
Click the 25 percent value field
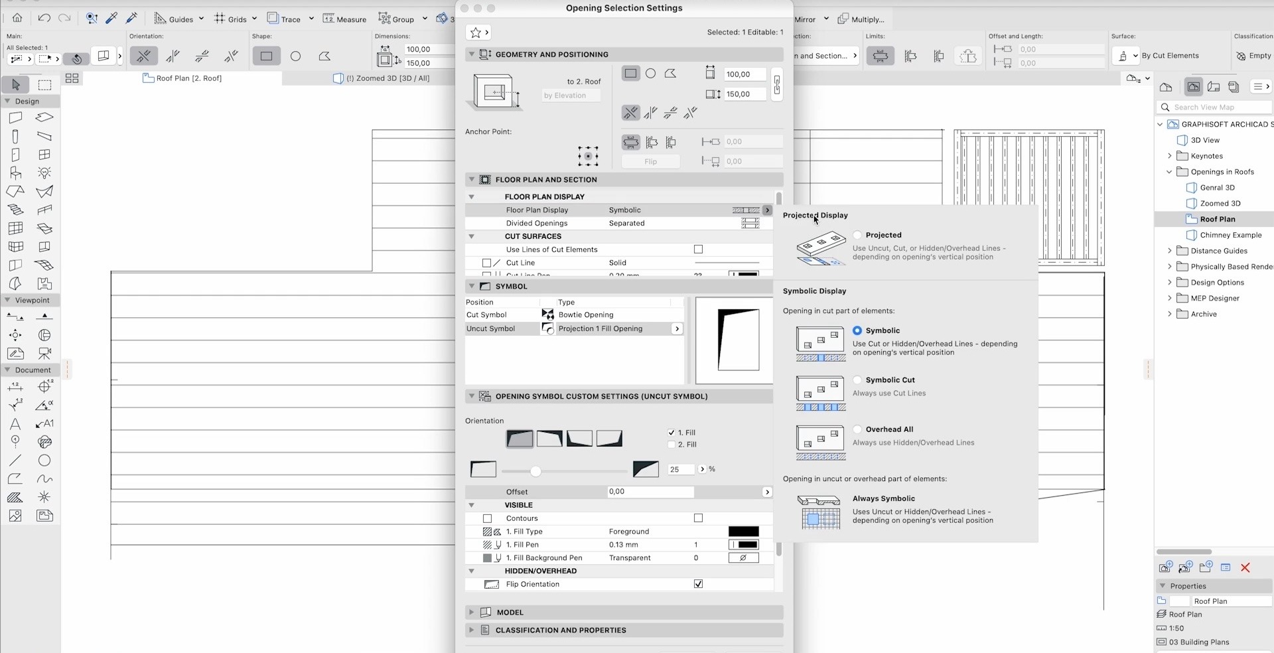tap(680, 469)
